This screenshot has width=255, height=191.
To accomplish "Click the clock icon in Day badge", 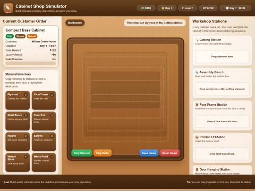I will [x=227, y=8].
